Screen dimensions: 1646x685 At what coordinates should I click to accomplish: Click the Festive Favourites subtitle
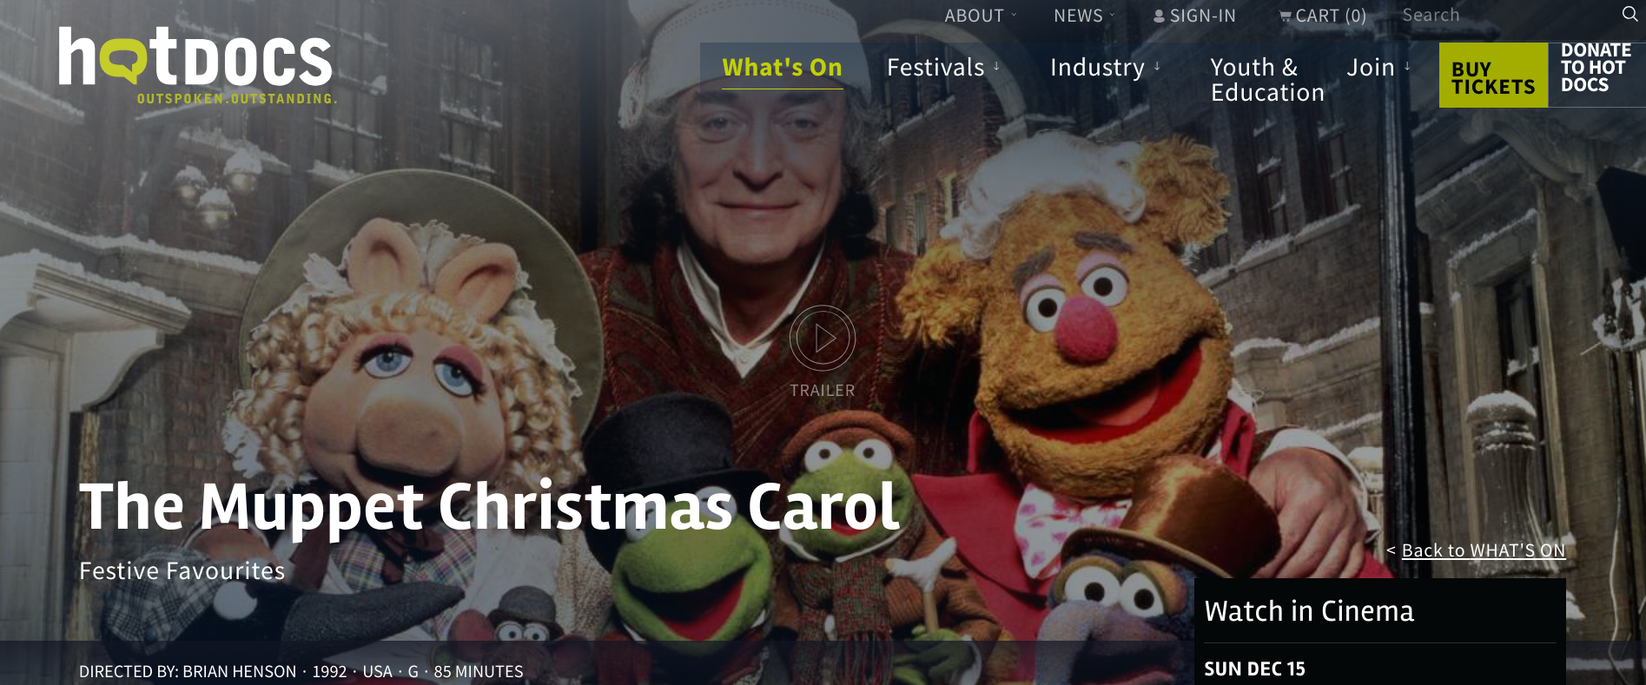coord(182,570)
